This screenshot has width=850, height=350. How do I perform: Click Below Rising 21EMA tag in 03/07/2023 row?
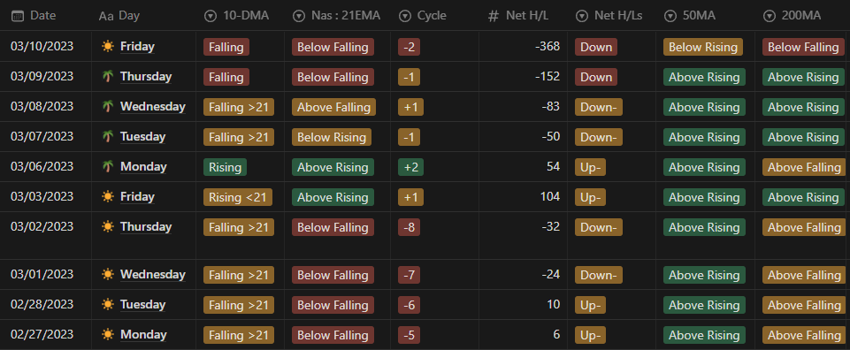[x=332, y=137]
